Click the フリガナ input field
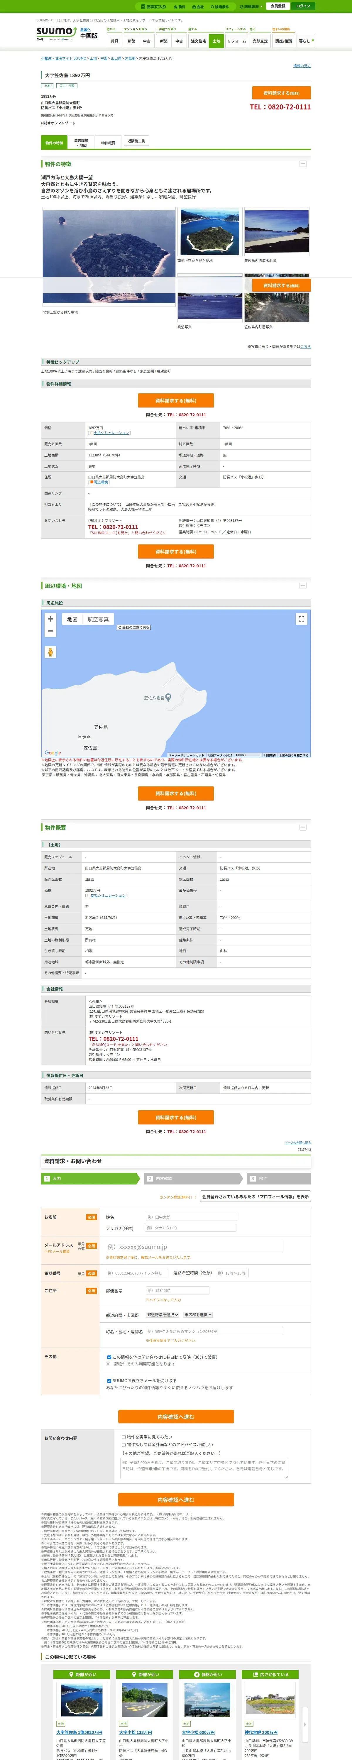The height and width of the screenshot is (1760, 352). (191, 1228)
